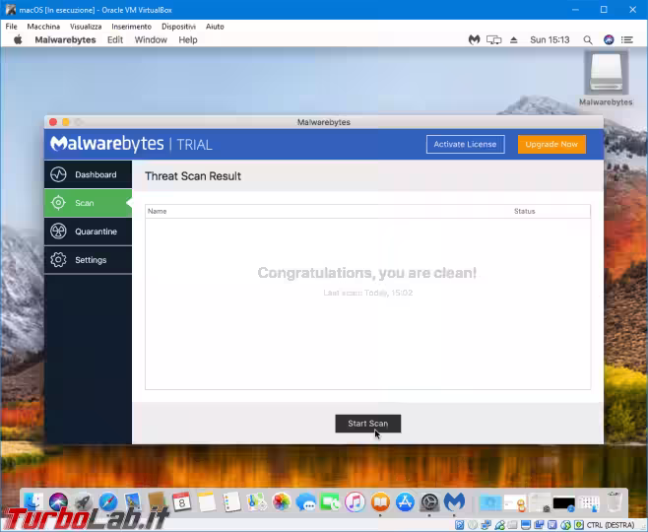
Task: Launch App Store from the dock
Action: click(405, 502)
